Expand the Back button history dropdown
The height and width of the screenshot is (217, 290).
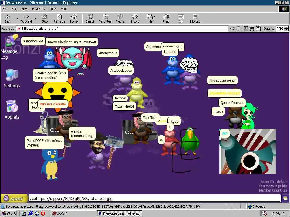(x=17, y=18)
